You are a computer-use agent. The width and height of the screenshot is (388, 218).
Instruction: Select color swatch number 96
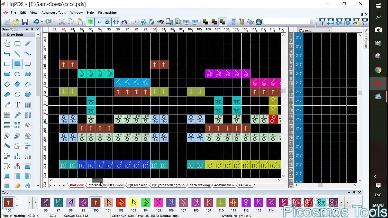point(46,203)
